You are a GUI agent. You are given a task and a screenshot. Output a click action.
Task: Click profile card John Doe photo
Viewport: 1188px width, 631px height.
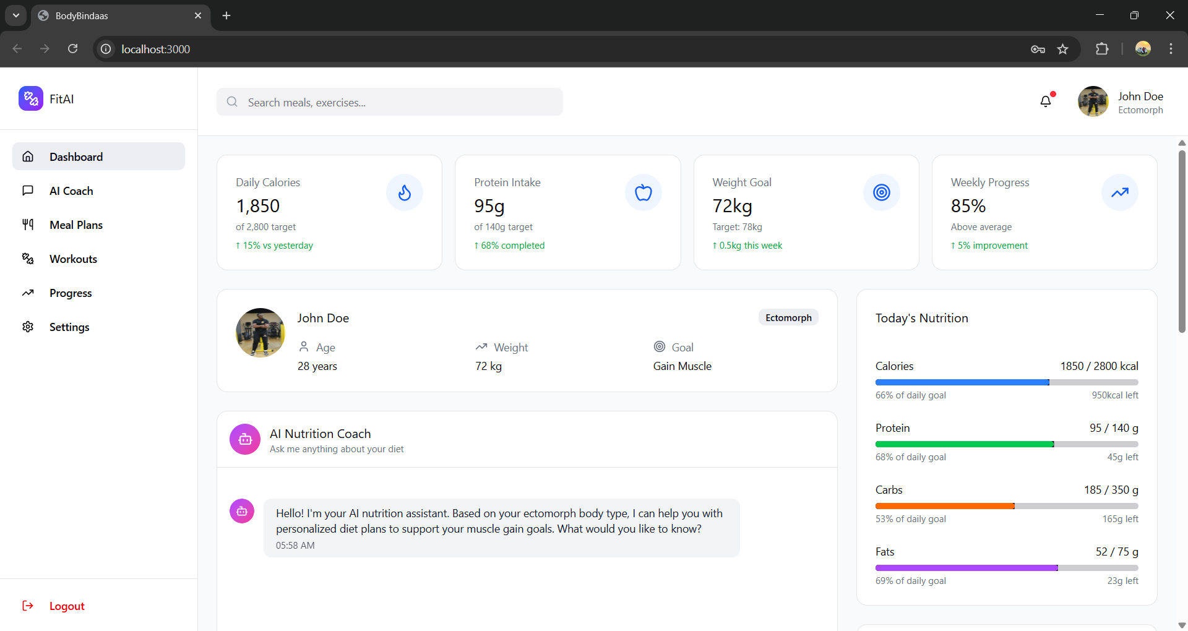260,333
